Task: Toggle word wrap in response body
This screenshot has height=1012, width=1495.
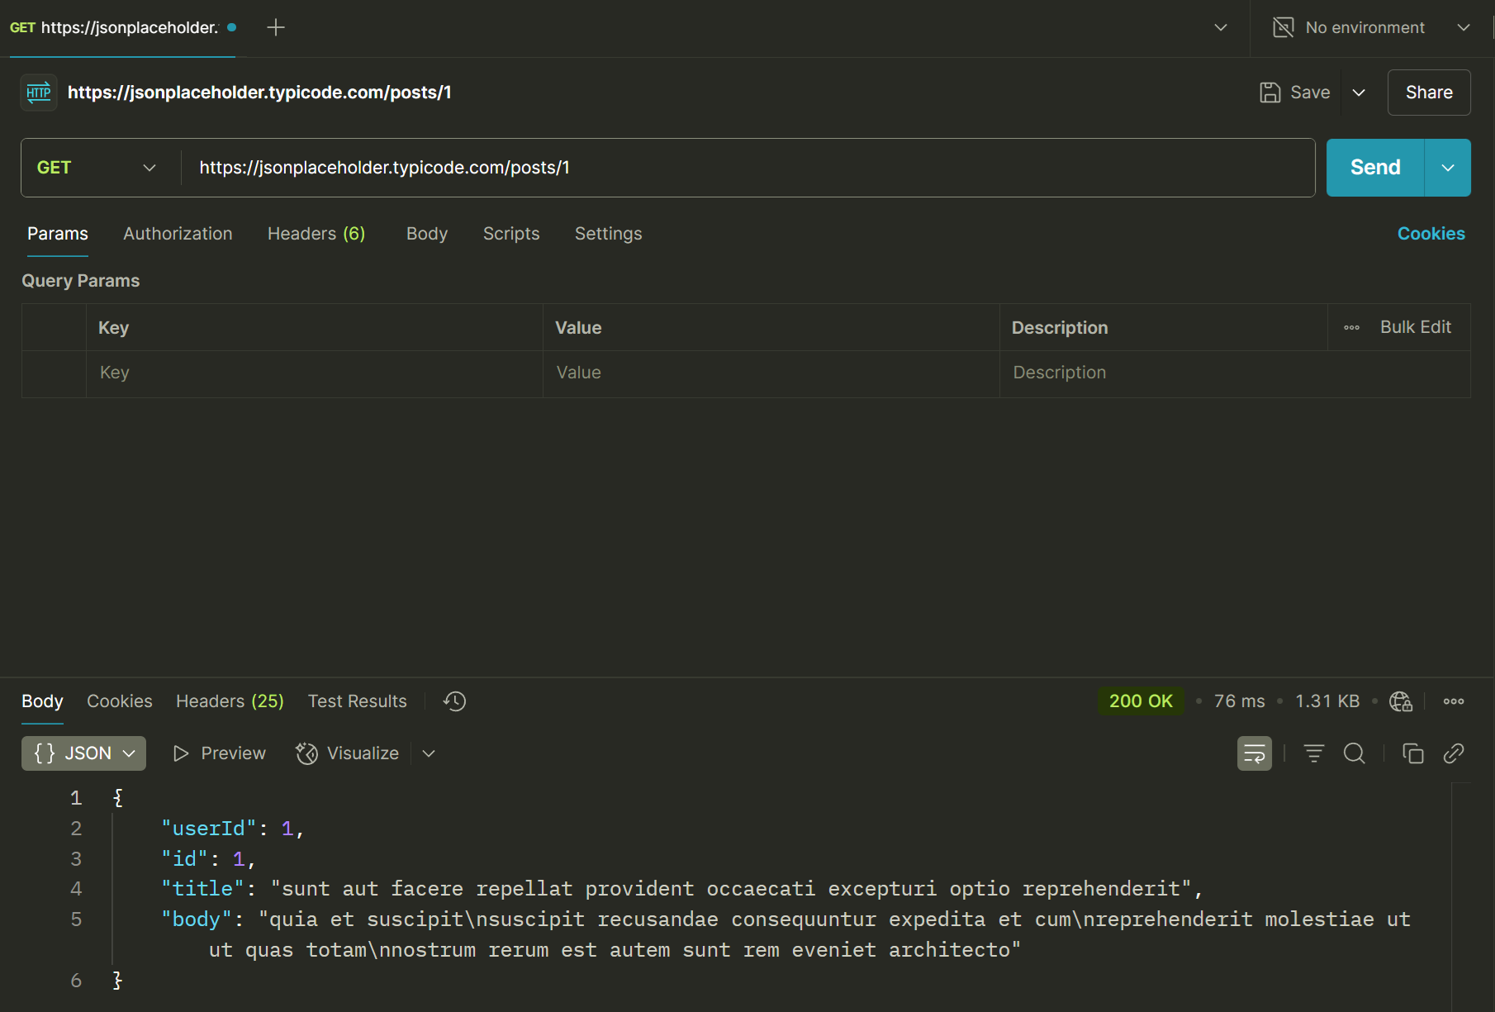Action: tap(1255, 753)
